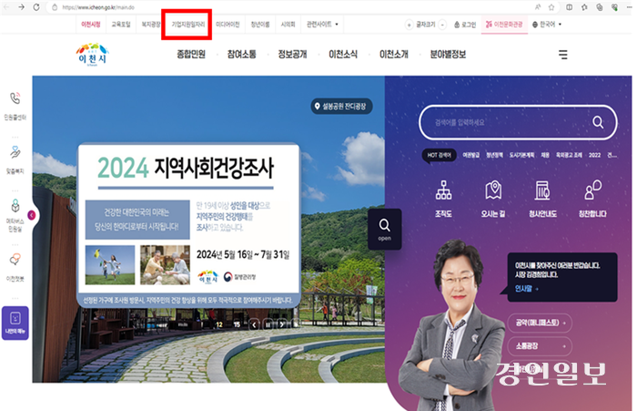Pause the banner slideshow

point(267,324)
